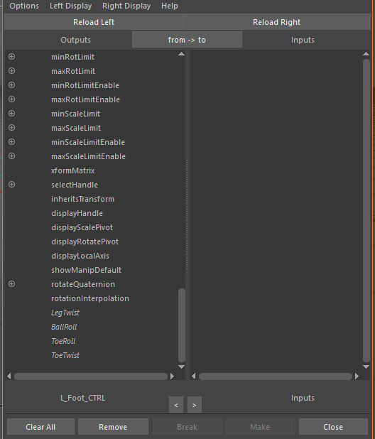Select the inheritsTransform attribute
The width and height of the screenshot is (375, 439).
[83, 199]
